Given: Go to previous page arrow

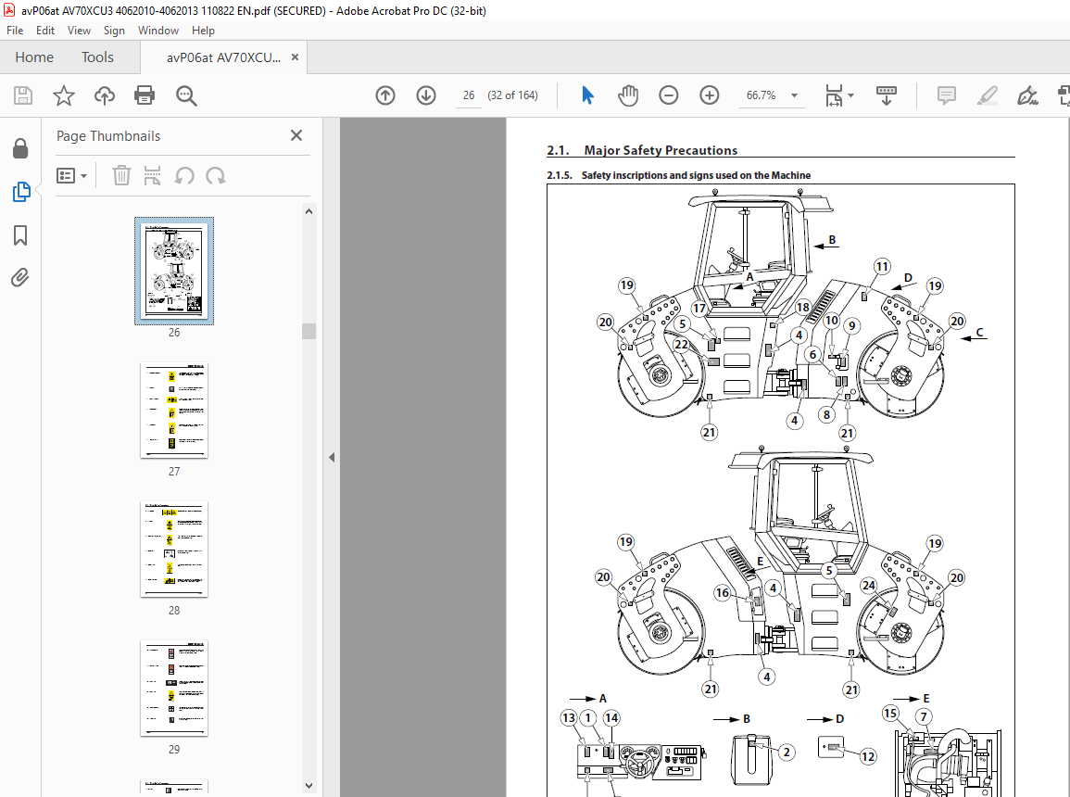Looking at the screenshot, I should tap(385, 95).
